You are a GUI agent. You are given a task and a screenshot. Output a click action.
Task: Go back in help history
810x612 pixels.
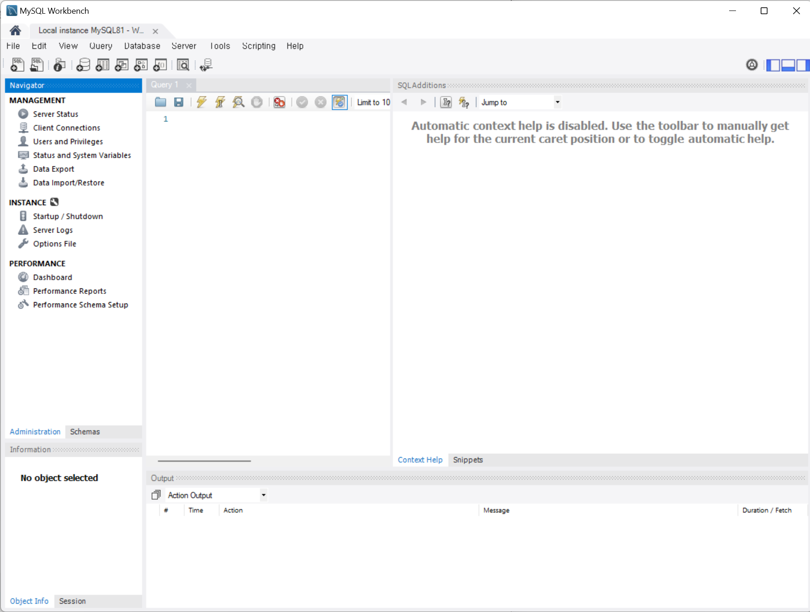(x=404, y=102)
